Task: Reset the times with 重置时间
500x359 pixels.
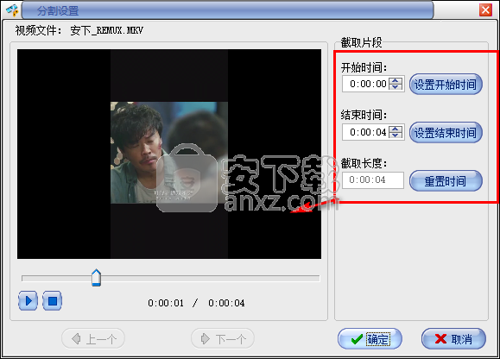Action: [x=446, y=180]
